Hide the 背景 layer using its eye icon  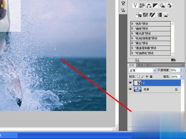[x=130, y=89]
